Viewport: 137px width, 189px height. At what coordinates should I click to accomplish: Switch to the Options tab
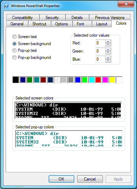[x=62, y=24]
